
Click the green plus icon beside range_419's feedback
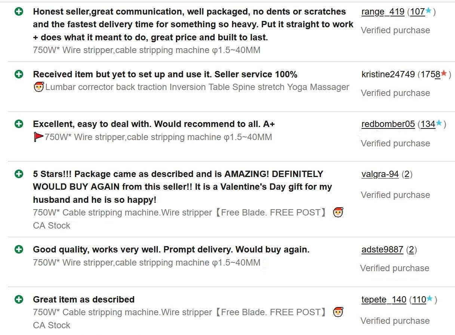(19, 12)
